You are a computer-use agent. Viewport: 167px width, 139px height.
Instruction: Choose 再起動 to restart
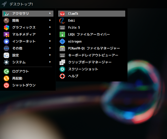[x=28, y=78]
